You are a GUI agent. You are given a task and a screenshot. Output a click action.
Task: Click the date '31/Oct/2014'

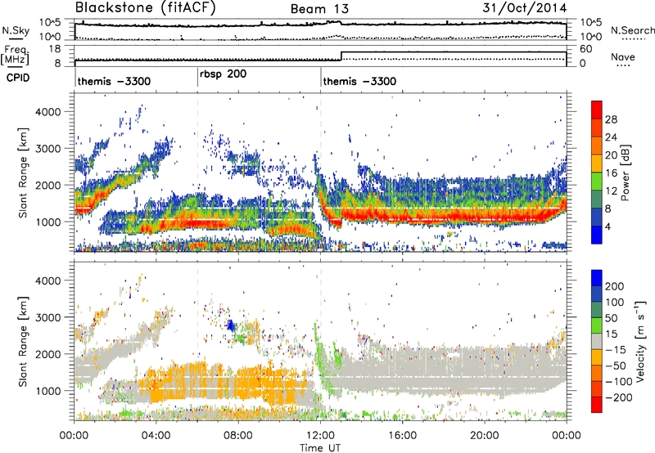(525, 8)
